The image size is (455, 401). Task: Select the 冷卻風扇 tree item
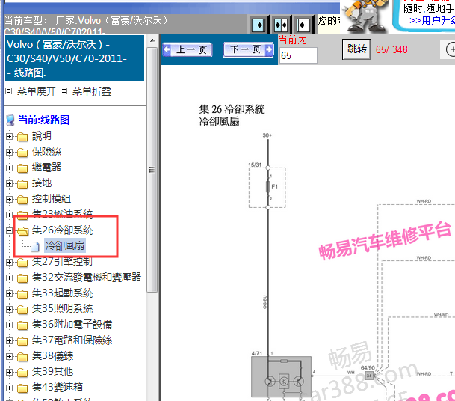pos(65,246)
